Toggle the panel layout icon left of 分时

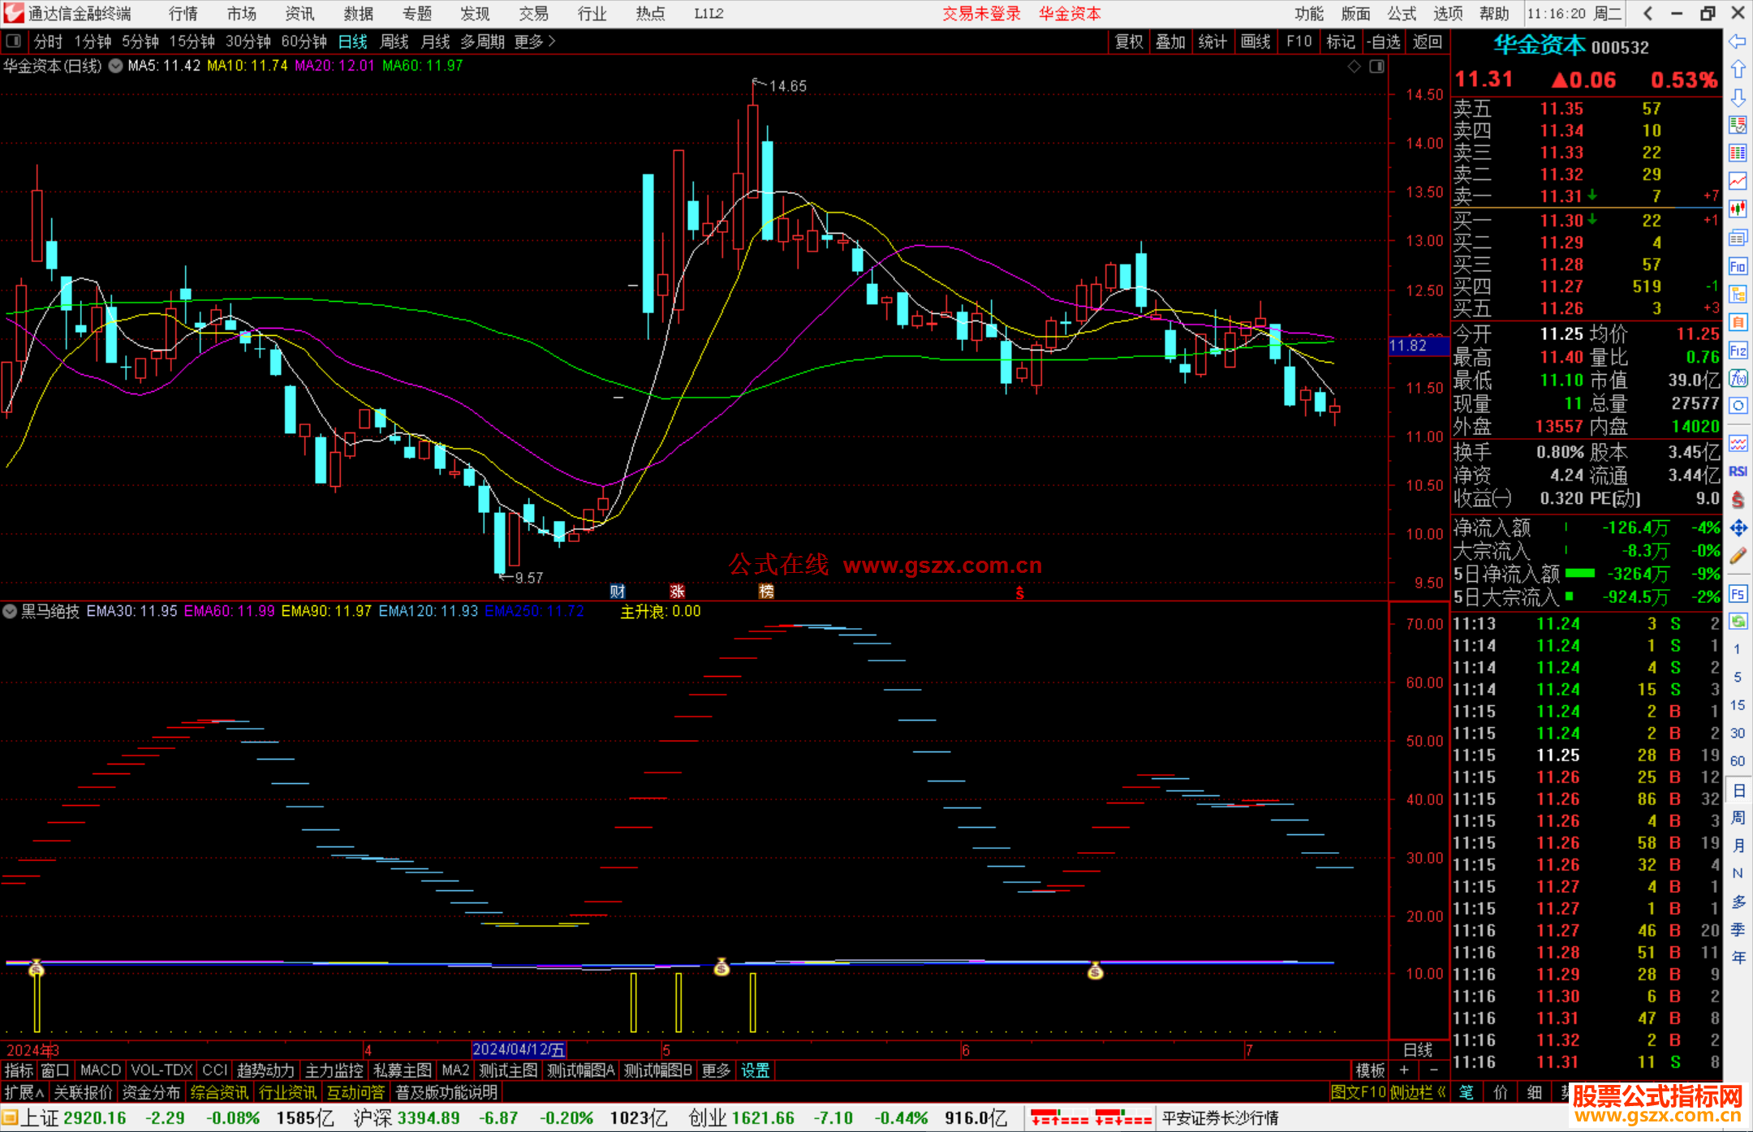(x=13, y=41)
